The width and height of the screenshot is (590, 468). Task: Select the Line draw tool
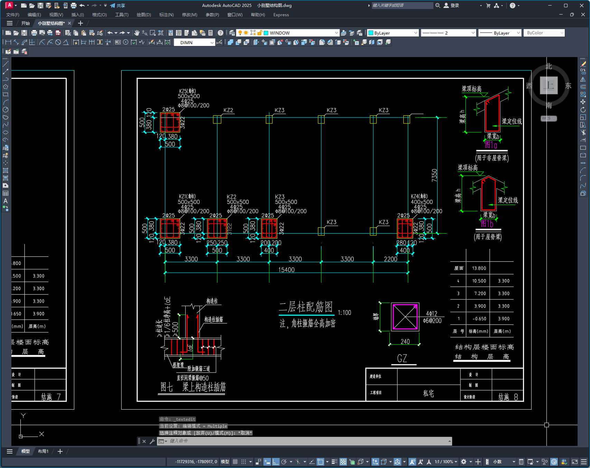6,64
